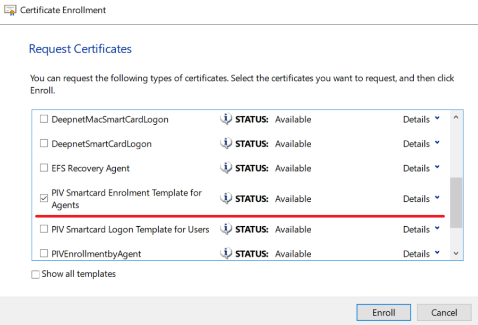Click the certificate list scrollbar thumb
Screen dimensions: 478x325
pyautogui.click(x=456, y=203)
